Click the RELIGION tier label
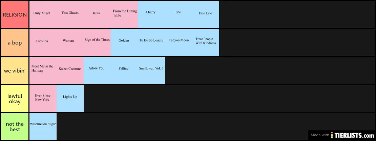 tap(15, 15)
